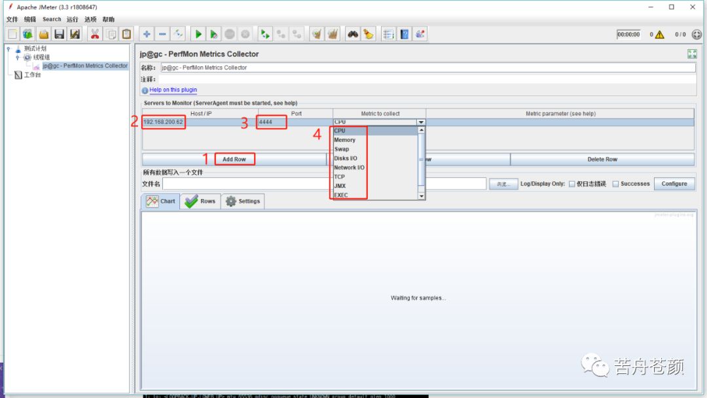The image size is (707, 398).
Task: Select PerfMon Metrics Collector tree node
Action: 84,66
